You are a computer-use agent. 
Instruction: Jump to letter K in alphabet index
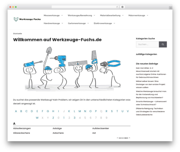pyautogui.click(x=69, y=111)
